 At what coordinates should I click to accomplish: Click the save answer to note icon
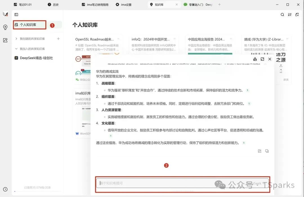coord(260,151)
